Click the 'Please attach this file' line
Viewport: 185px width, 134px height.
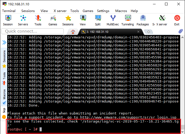(70, 113)
